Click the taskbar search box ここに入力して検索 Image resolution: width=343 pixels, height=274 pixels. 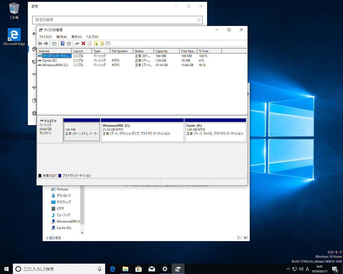[x=59, y=269]
